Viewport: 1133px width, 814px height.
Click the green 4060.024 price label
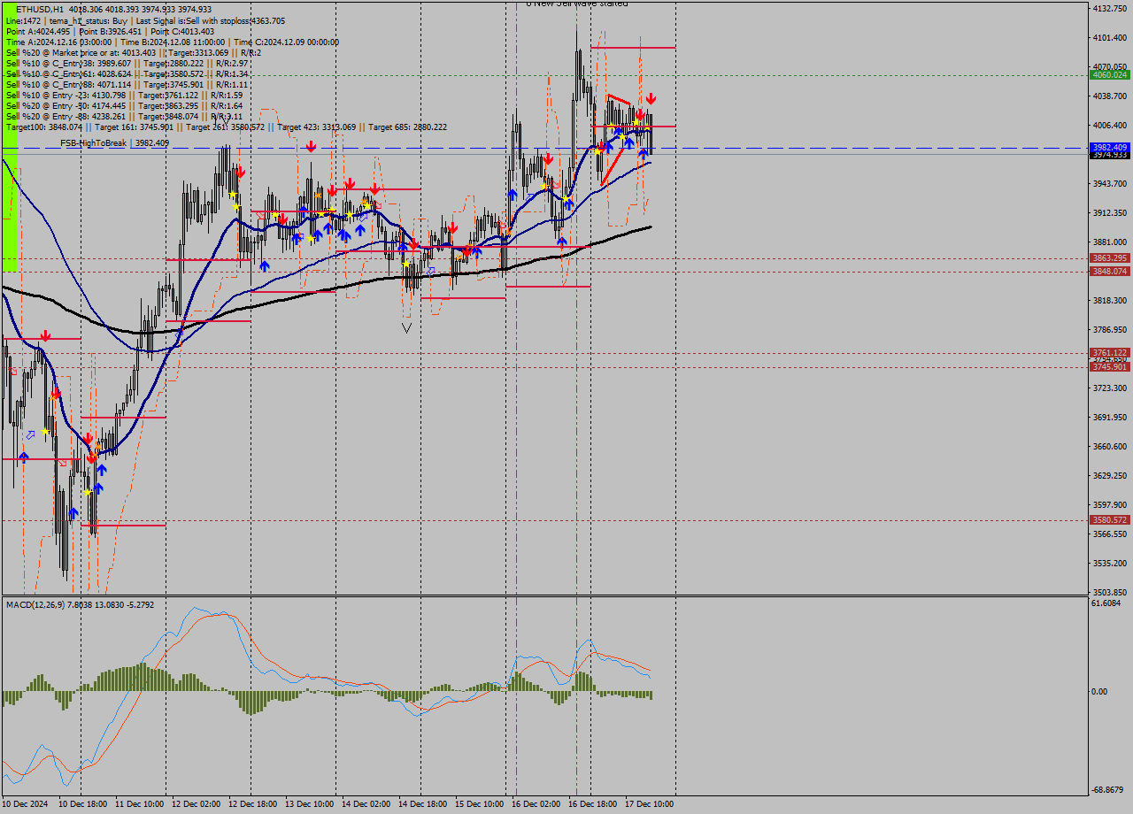pos(1109,75)
